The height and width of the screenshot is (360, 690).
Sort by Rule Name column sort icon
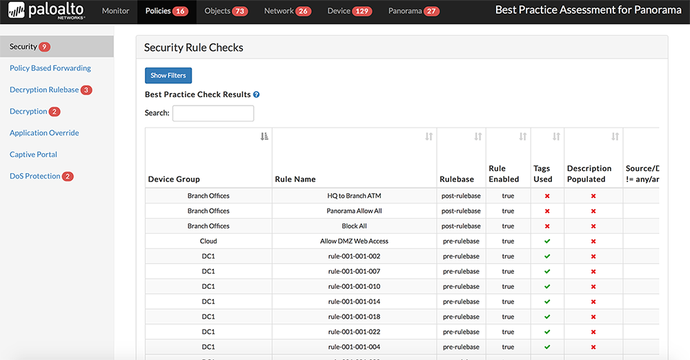click(x=428, y=137)
